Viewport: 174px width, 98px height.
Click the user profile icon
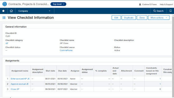(140, 4)
